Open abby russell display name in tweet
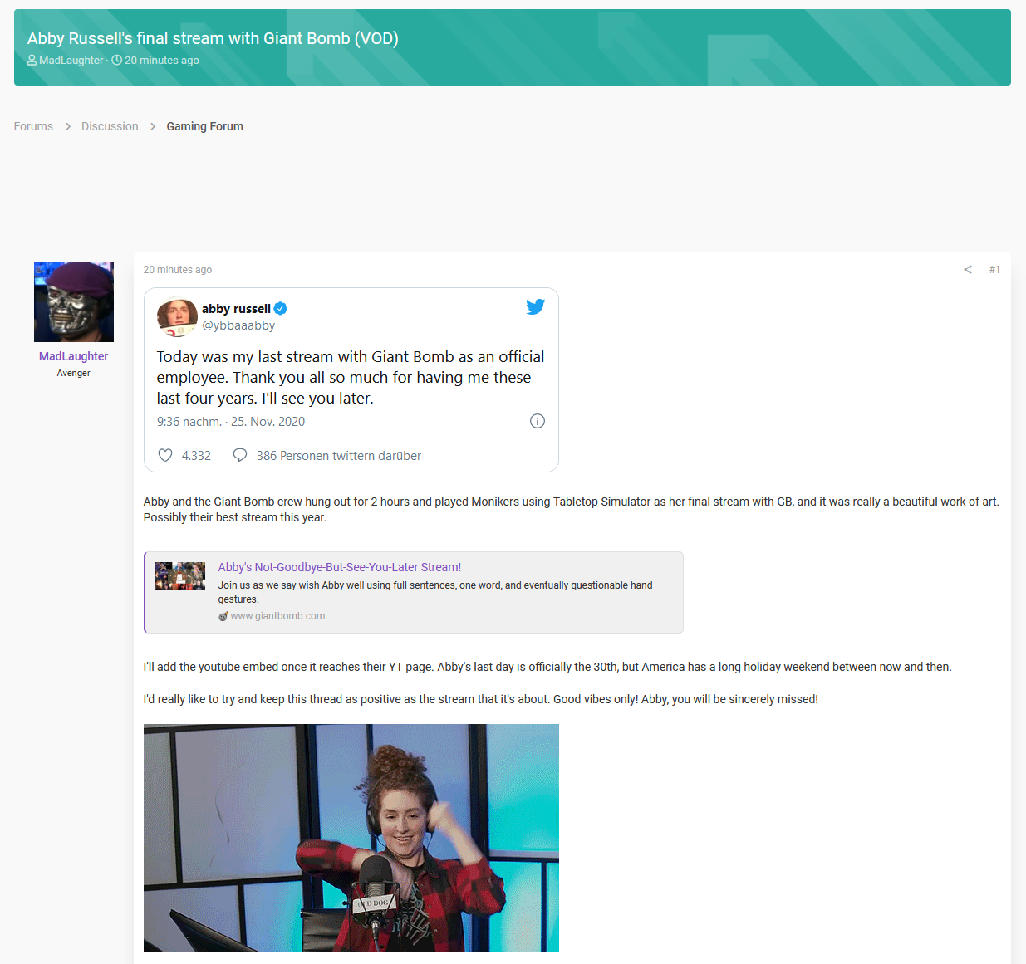Screen dimensions: 1026x964 tap(236, 309)
